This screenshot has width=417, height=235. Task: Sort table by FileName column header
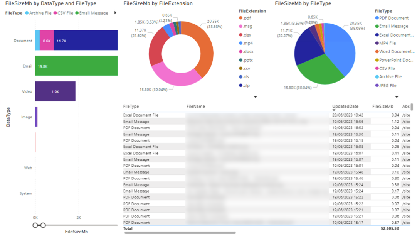(196, 106)
